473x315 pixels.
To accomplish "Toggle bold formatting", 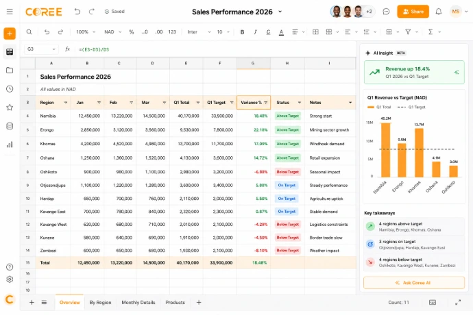I will [242, 32].
